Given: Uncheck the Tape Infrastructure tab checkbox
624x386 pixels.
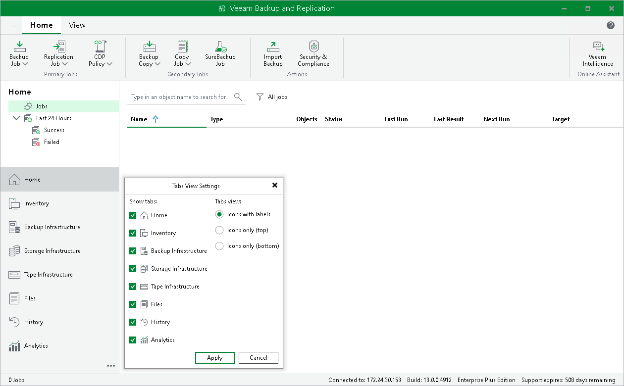Looking at the screenshot, I should coord(133,287).
